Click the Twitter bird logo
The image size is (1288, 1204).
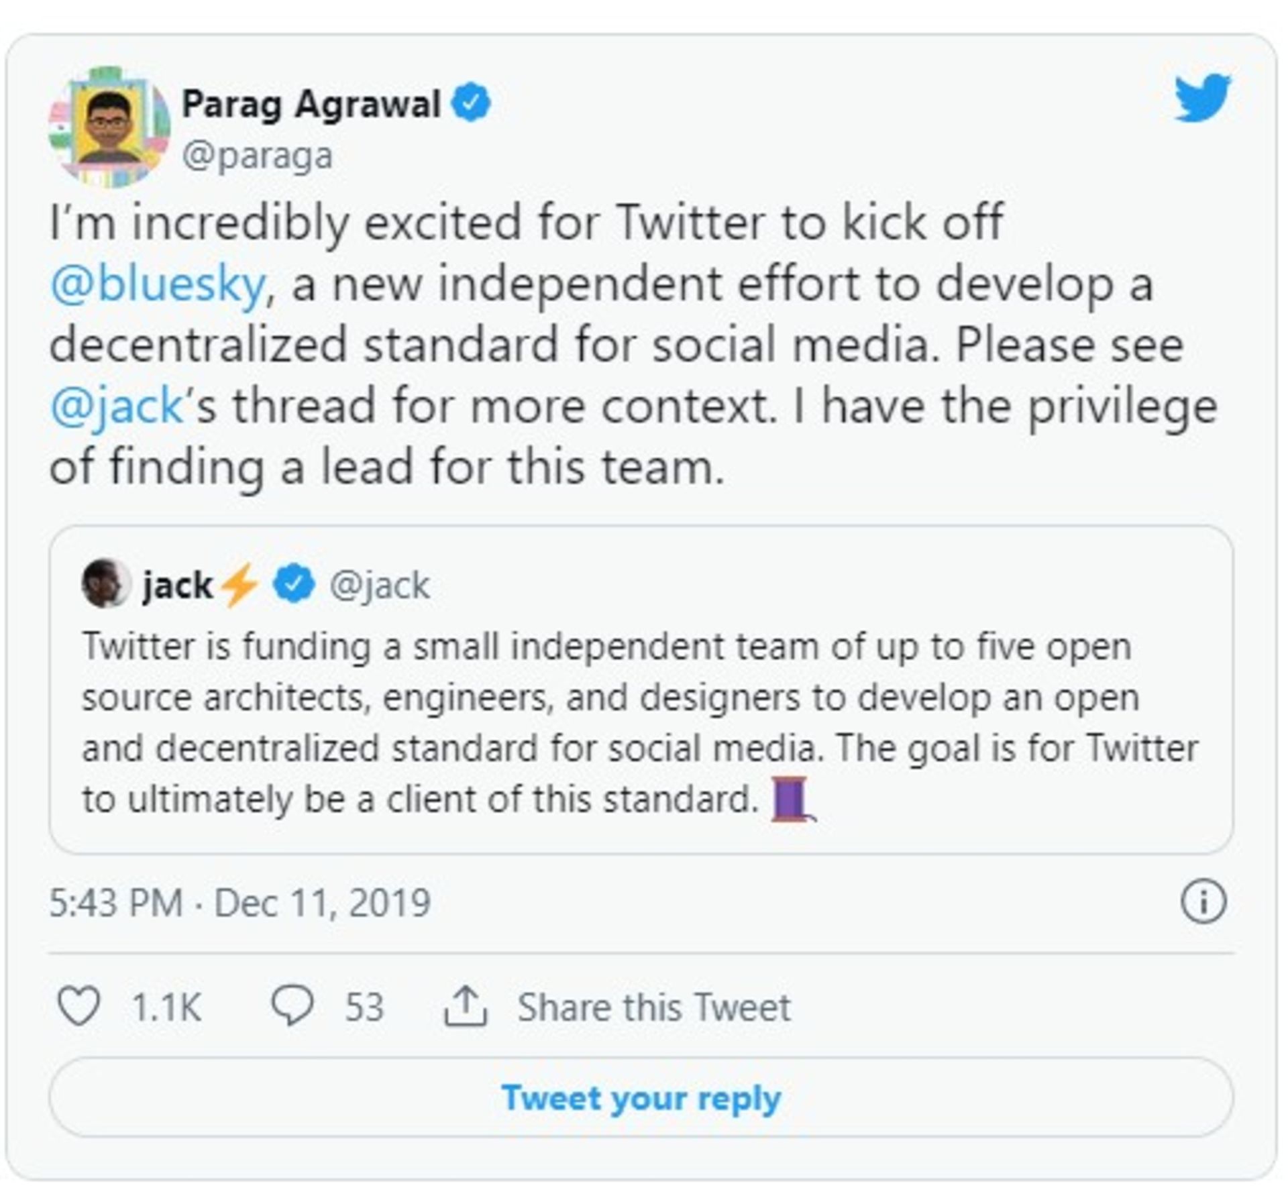[x=1201, y=98]
